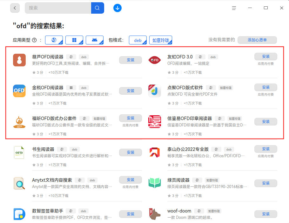The width and height of the screenshot is (289, 223).
Task: Open the 金税OFD阅读器 app icon
Action: [x=19, y=91]
